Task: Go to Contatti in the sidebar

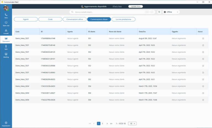Action: point(6,32)
